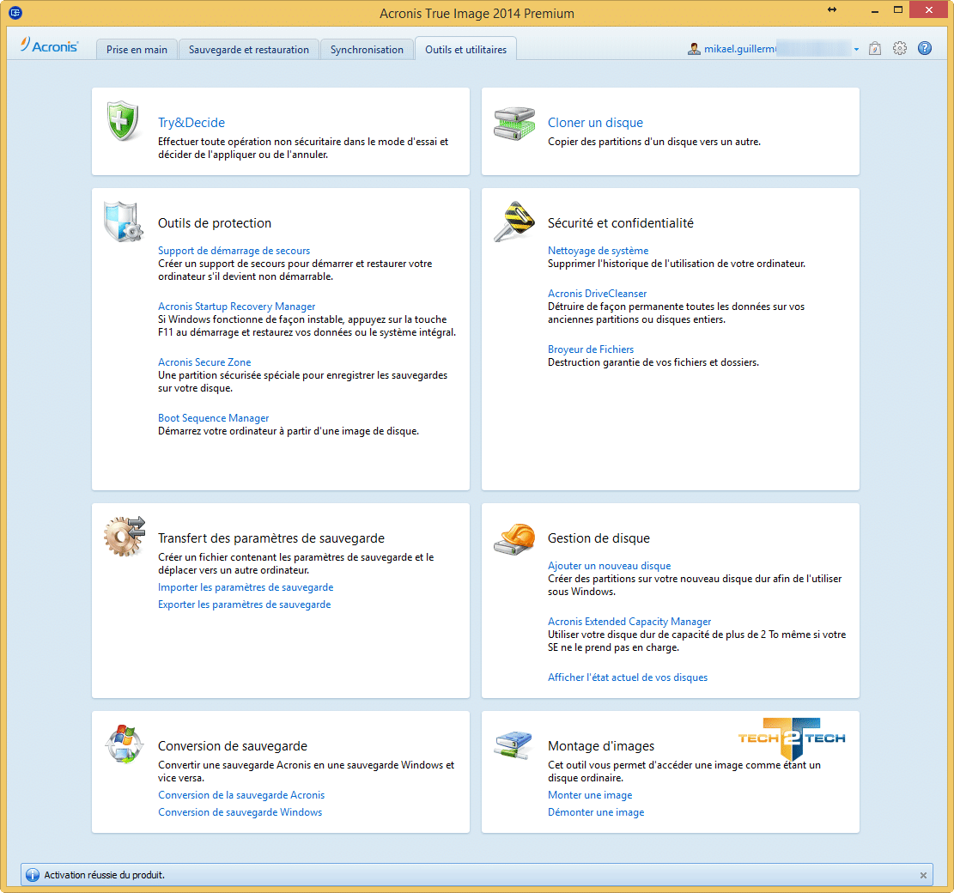Open the Synchronisation tab

click(x=367, y=50)
